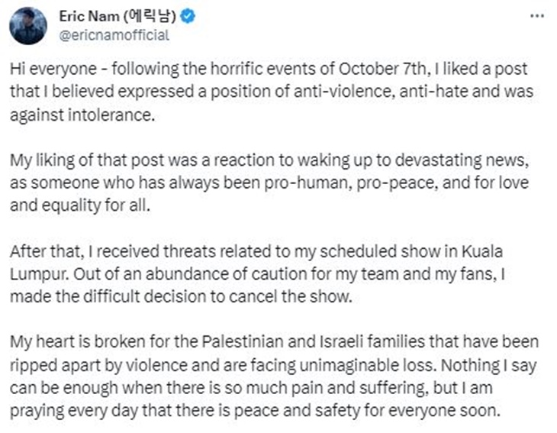Open the three-dot more options menu
Screen dimensions: 557x433
tap(536, 16)
